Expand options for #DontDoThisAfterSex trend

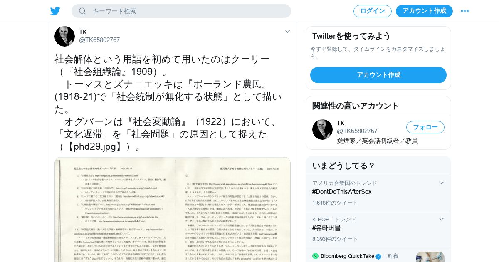pos(442,183)
